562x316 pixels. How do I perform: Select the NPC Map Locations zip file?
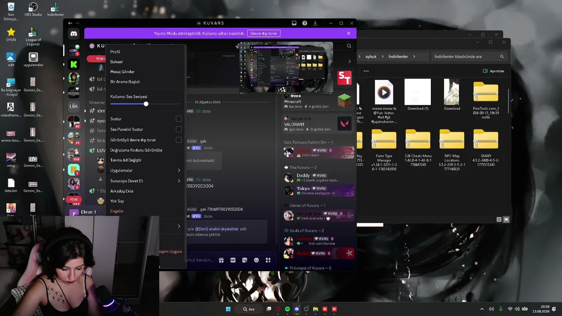451,150
